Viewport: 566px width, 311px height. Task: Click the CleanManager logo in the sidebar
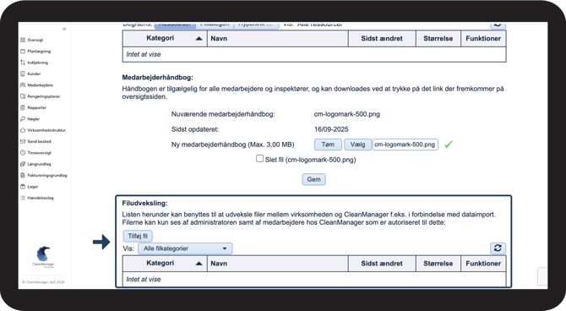[43, 257]
